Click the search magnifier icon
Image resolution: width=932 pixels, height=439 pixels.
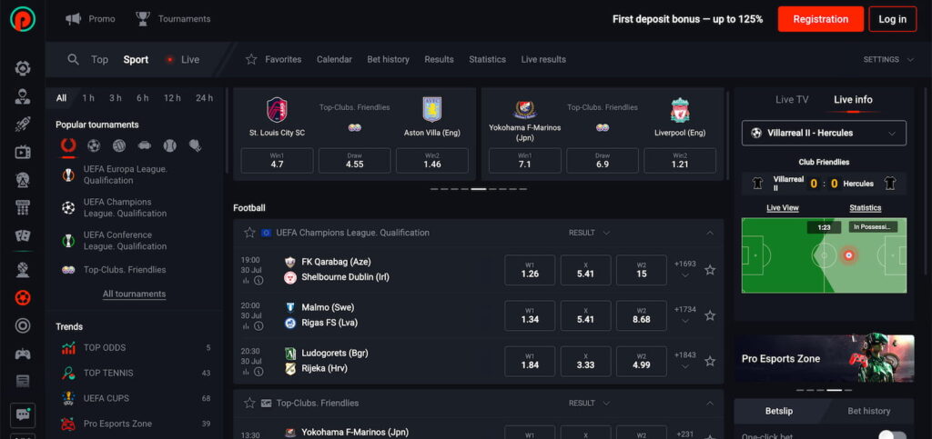(74, 60)
